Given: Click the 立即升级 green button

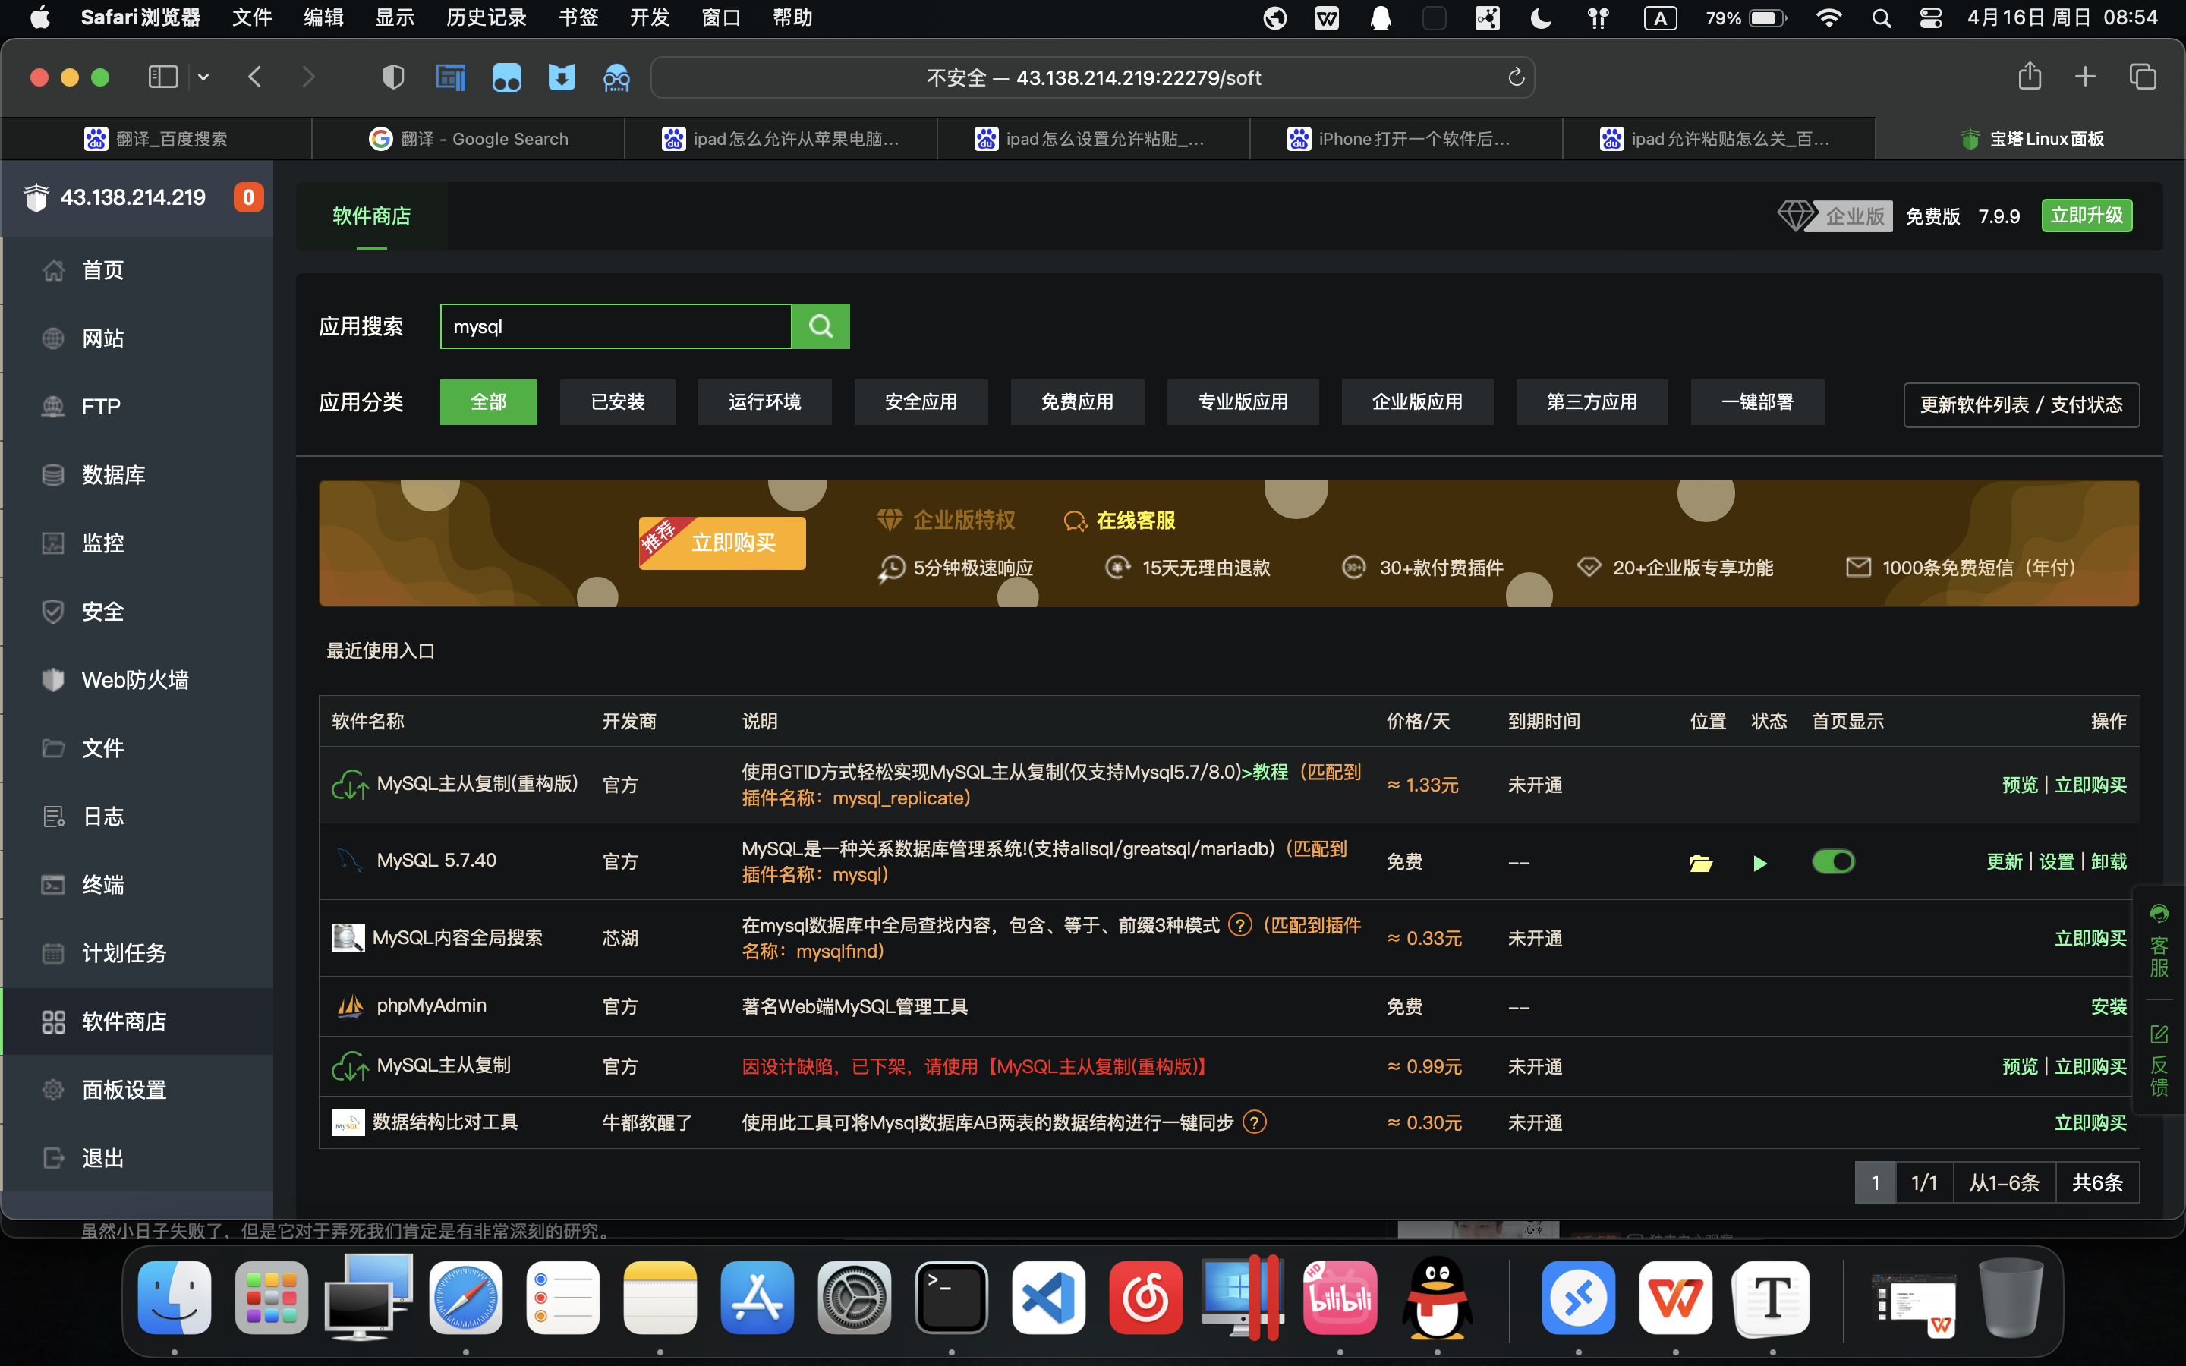Looking at the screenshot, I should [x=2087, y=215].
